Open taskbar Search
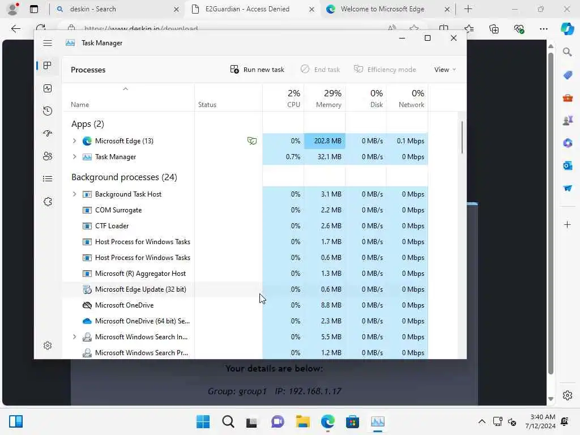Screen dimensions: 580x435 tap(228, 421)
